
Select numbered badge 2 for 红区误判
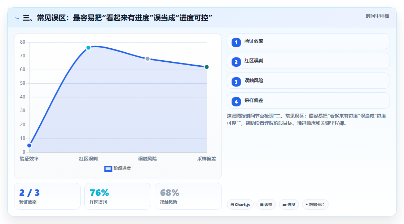coord(236,62)
